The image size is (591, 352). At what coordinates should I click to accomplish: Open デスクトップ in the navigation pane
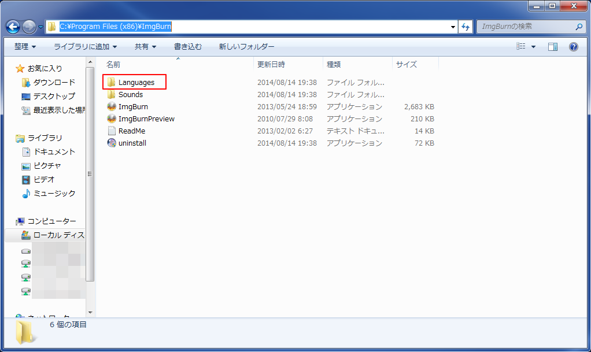54,96
